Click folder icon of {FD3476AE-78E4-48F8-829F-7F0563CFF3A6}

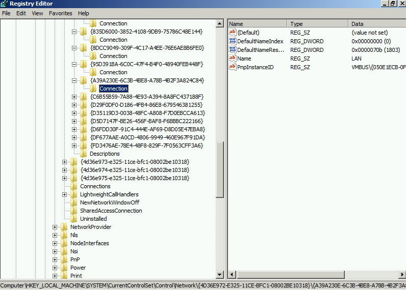(x=83, y=146)
